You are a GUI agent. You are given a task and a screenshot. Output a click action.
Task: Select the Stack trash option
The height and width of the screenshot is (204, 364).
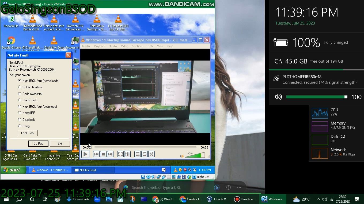coord(28,100)
